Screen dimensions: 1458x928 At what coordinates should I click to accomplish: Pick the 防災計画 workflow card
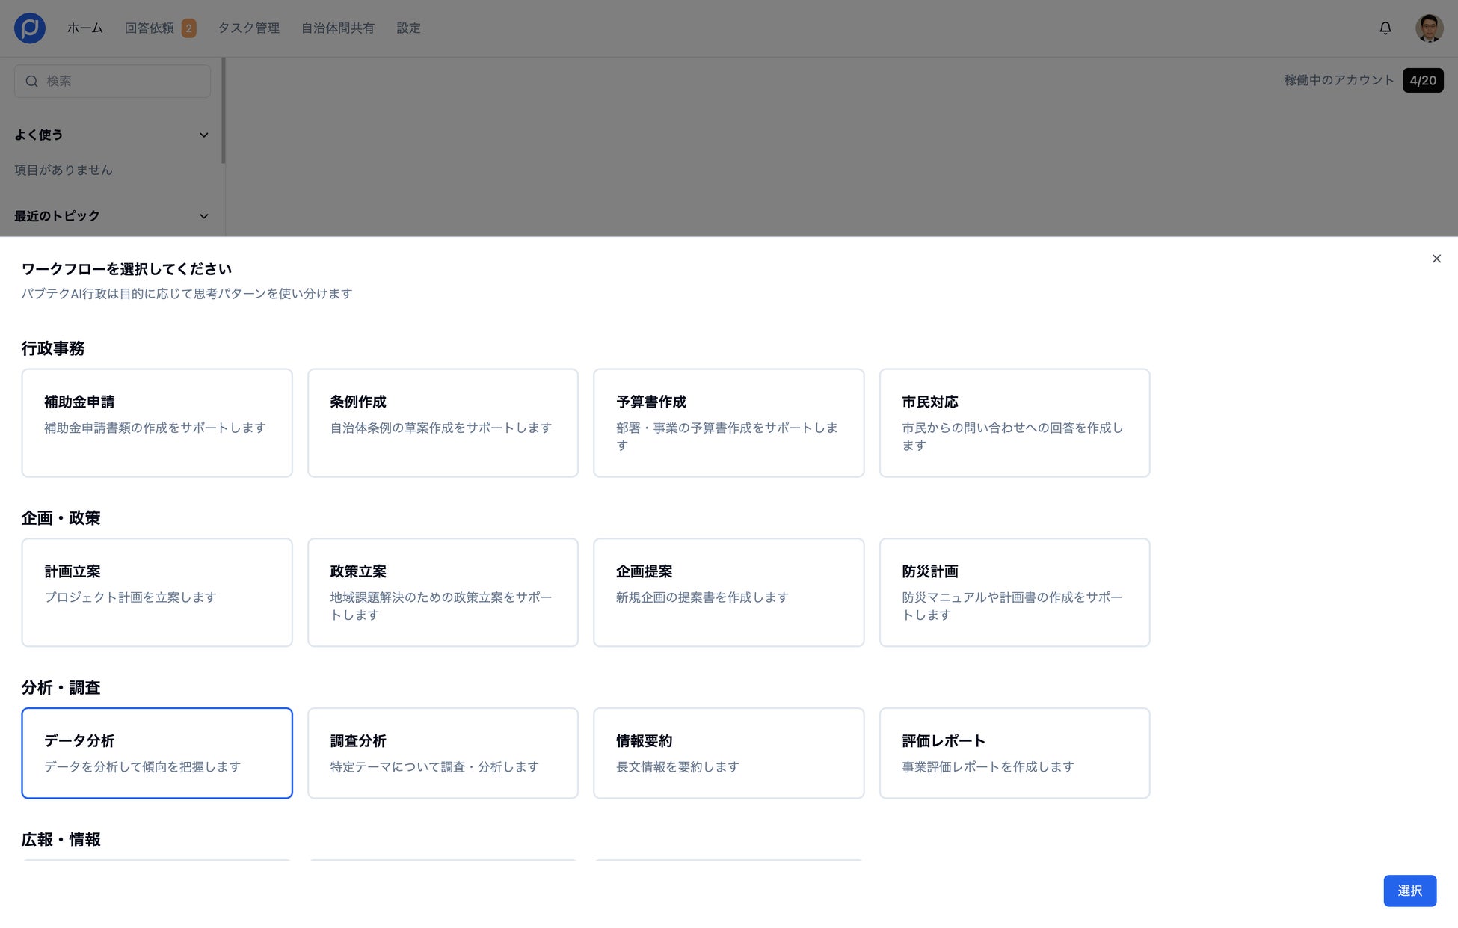point(1014,591)
